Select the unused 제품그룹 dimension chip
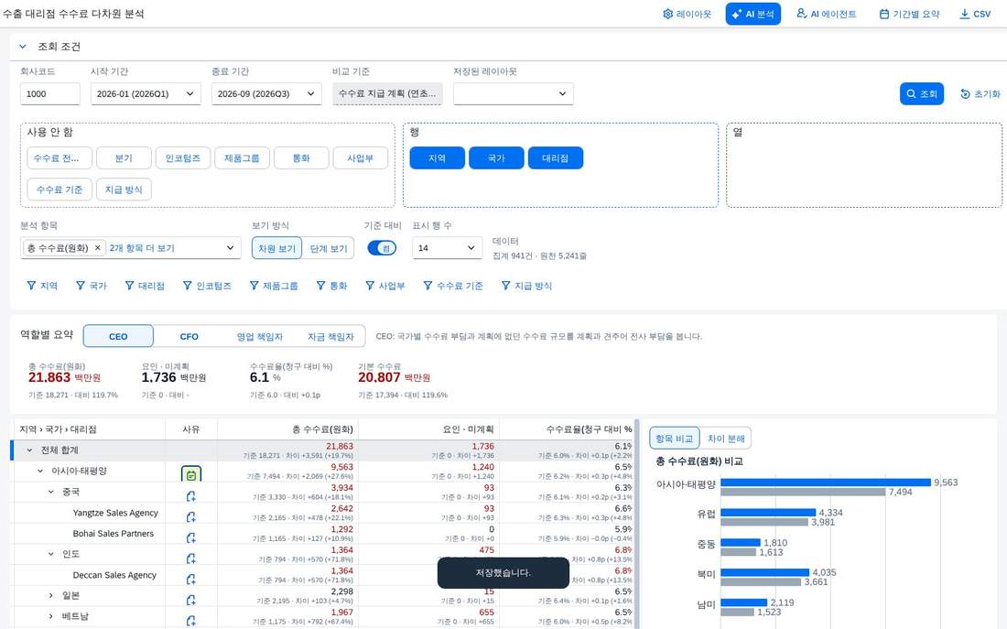 (242, 158)
